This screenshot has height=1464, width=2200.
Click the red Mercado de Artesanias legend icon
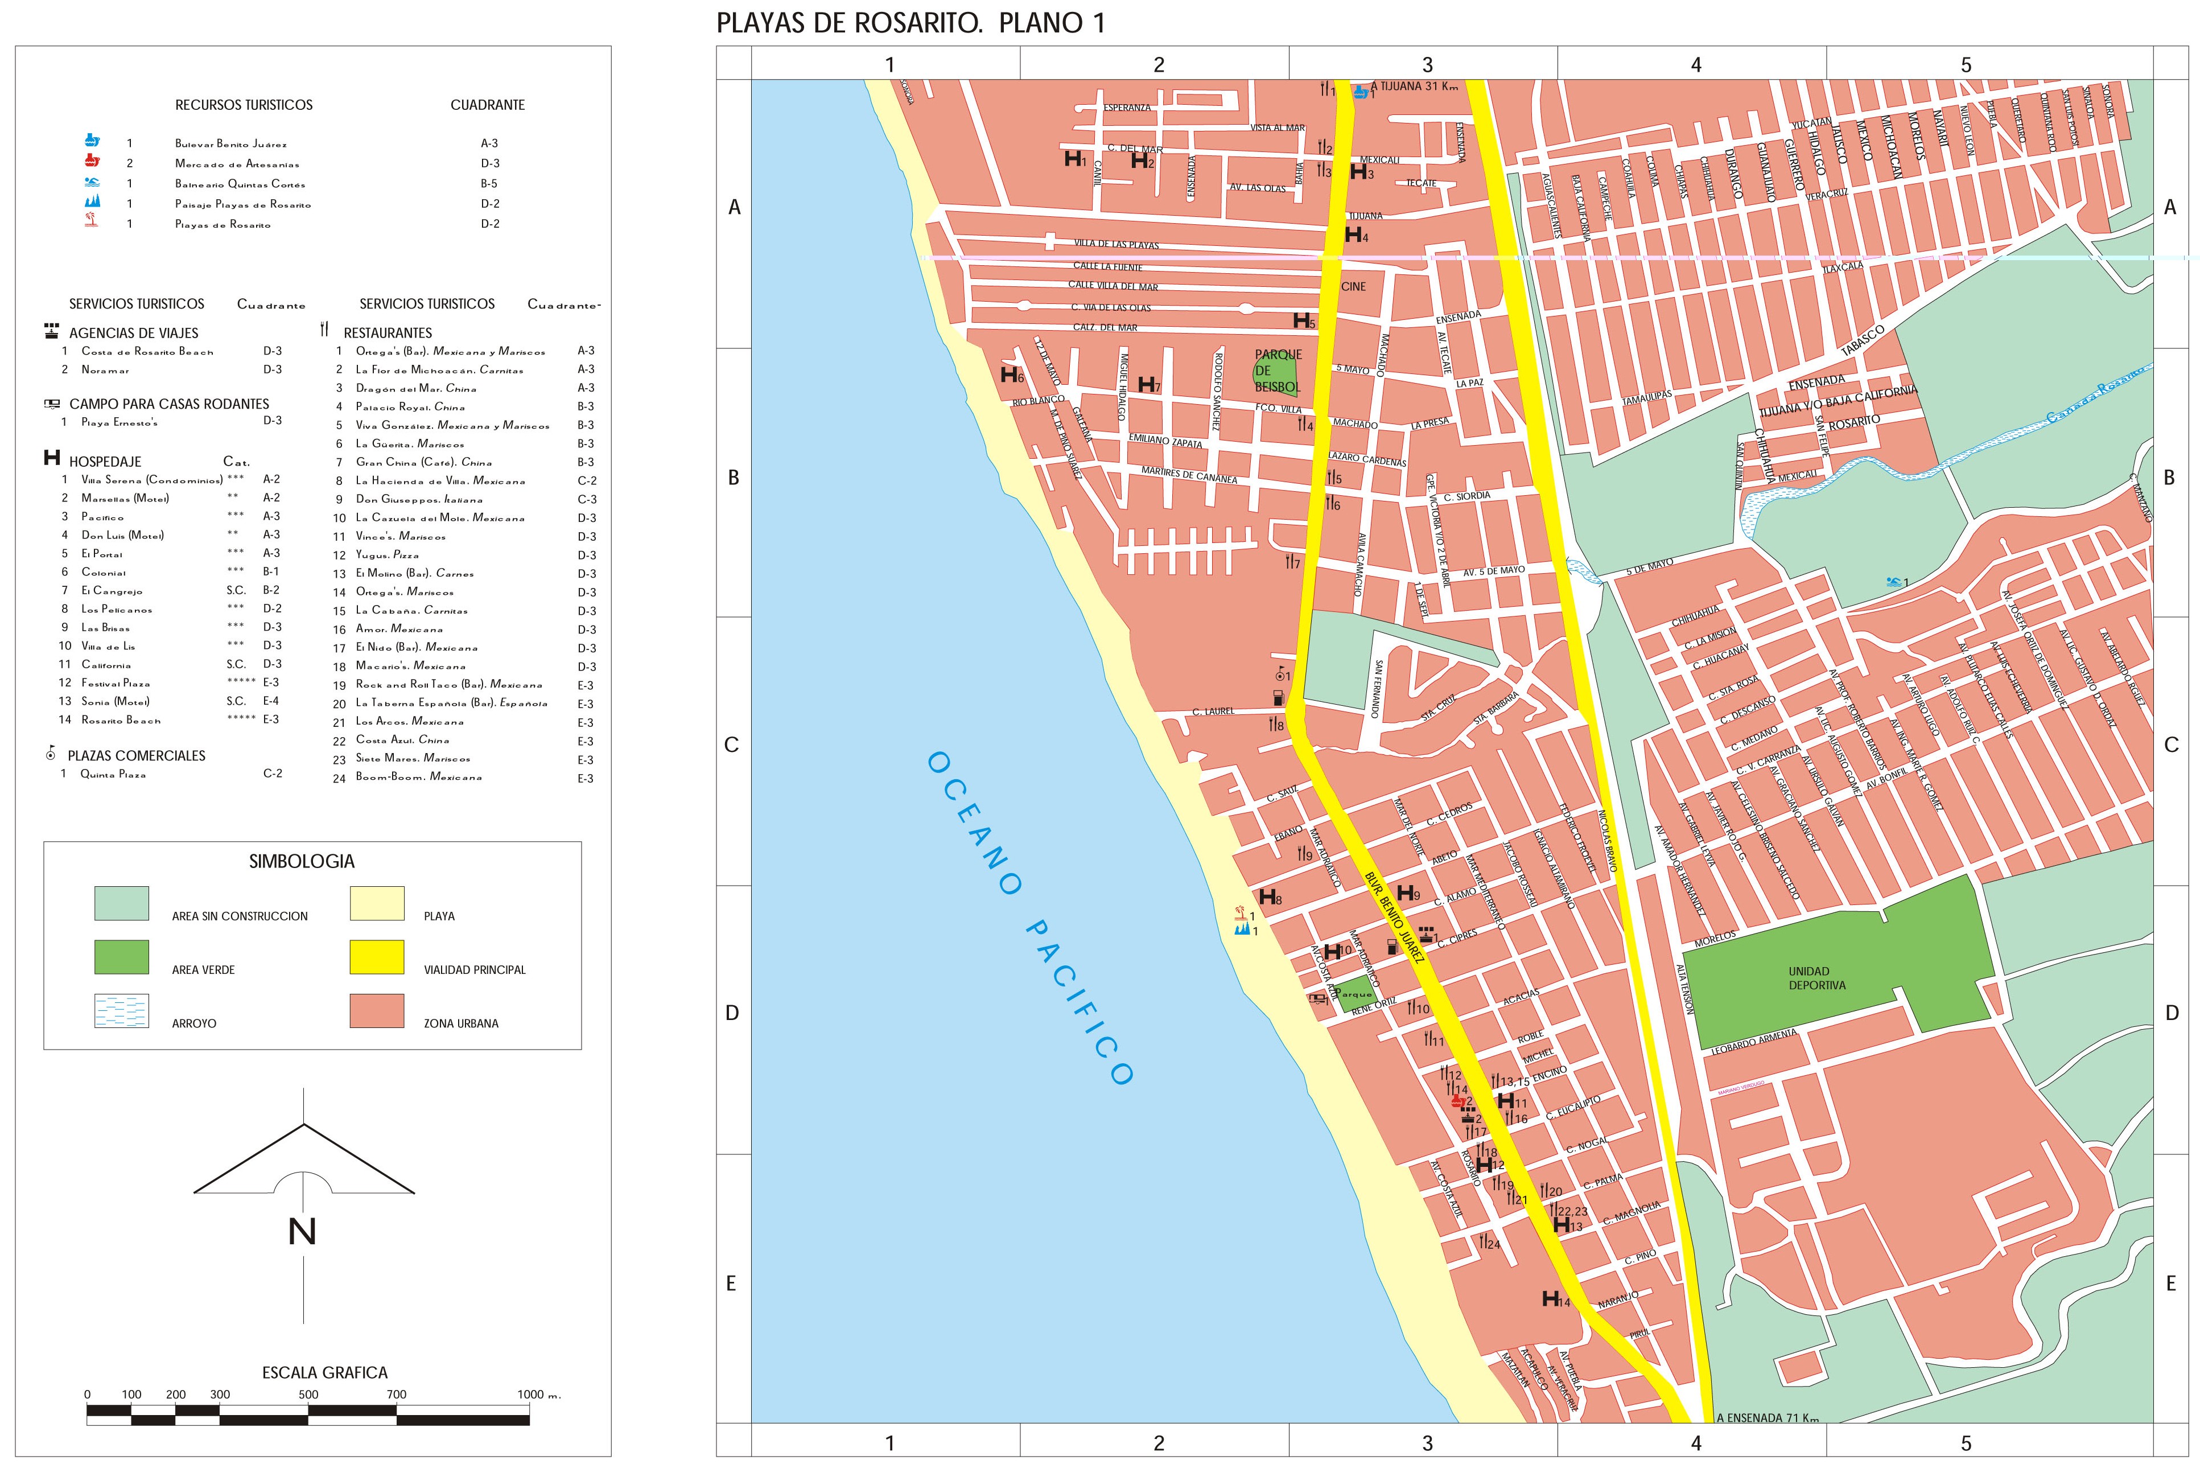click(x=90, y=162)
